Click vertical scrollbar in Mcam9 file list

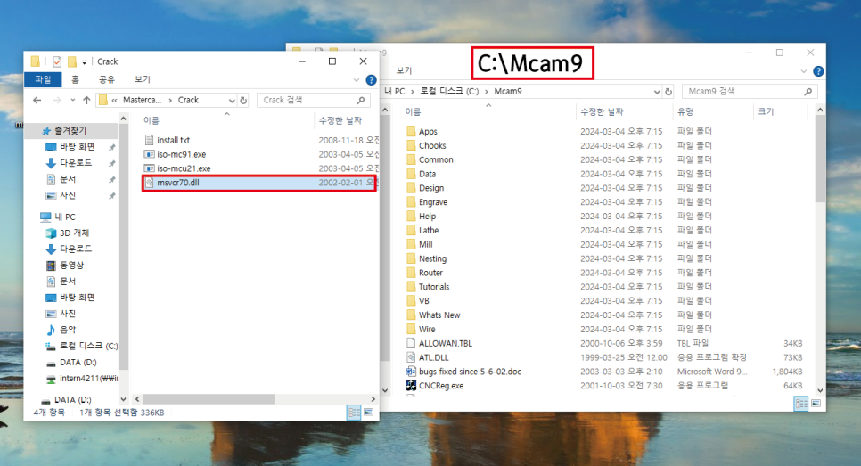click(x=820, y=159)
